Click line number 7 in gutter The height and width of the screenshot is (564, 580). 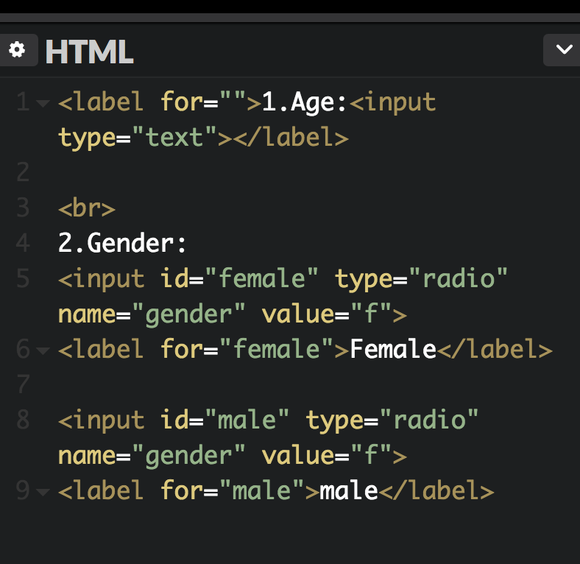23,384
